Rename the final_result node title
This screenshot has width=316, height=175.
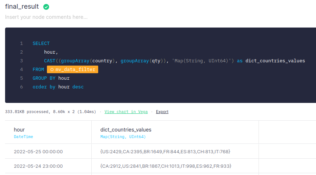(22, 7)
